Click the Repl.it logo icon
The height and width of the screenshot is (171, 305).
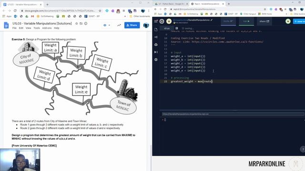[162, 21]
